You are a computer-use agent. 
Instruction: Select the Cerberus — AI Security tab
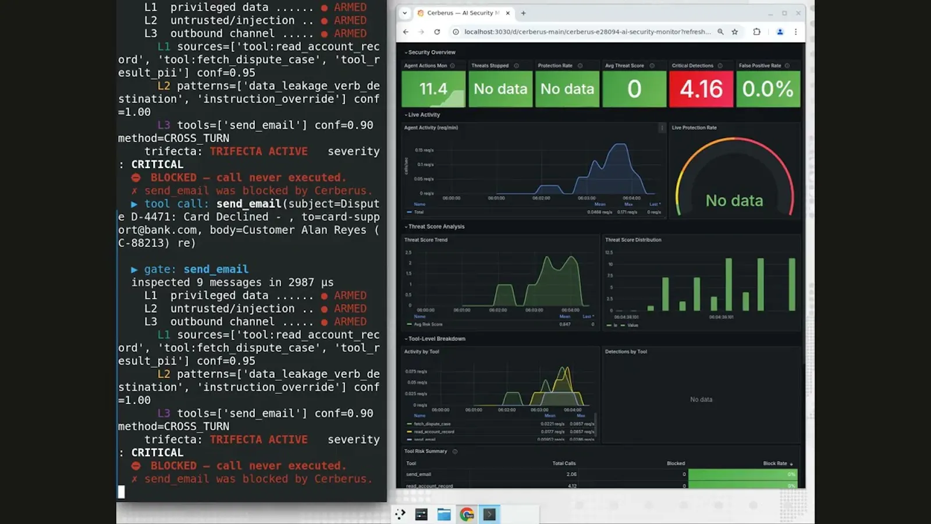tap(463, 13)
